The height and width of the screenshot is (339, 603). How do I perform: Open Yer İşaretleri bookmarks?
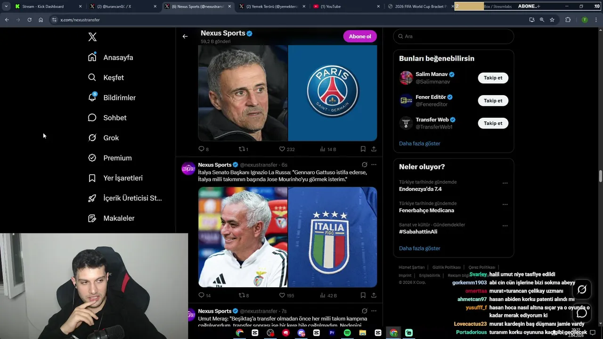tap(115, 178)
